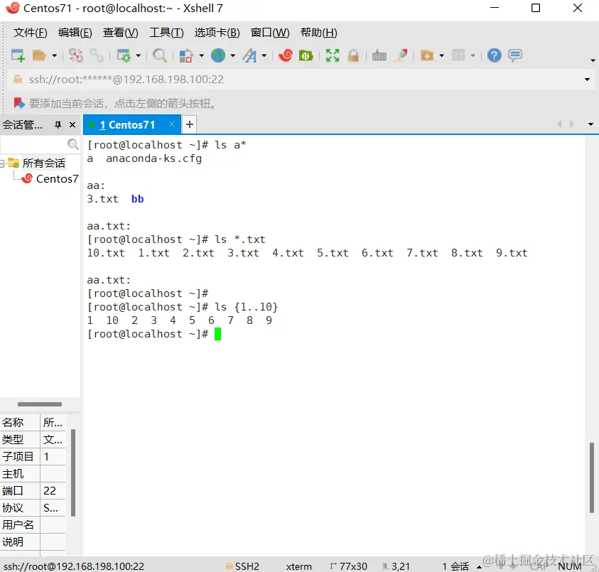Image resolution: width=599 pixels, height=572 pixels.
Task: Click the xterm status bar entry
Action: click(x=298, y=566)
